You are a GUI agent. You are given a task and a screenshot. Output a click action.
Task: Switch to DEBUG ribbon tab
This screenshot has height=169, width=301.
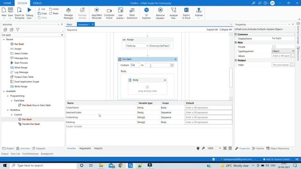tap(37, 3)
